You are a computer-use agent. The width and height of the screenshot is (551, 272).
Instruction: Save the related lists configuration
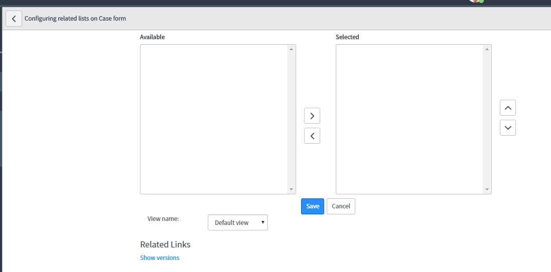313,206
